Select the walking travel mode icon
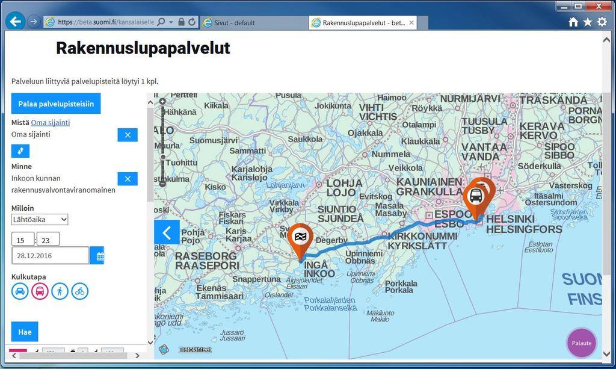The height and width of the screenshot is (369, 616). pos(60,291)
